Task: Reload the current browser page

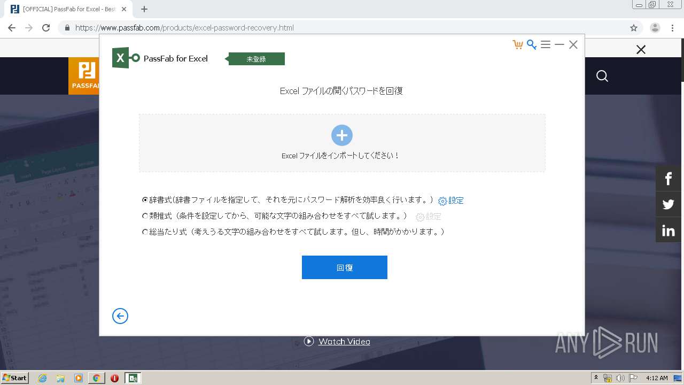Action: point(46,28)
